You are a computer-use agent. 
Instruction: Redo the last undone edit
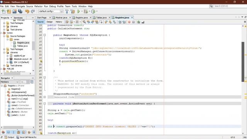pyautogui.click(x=33, y=11)
